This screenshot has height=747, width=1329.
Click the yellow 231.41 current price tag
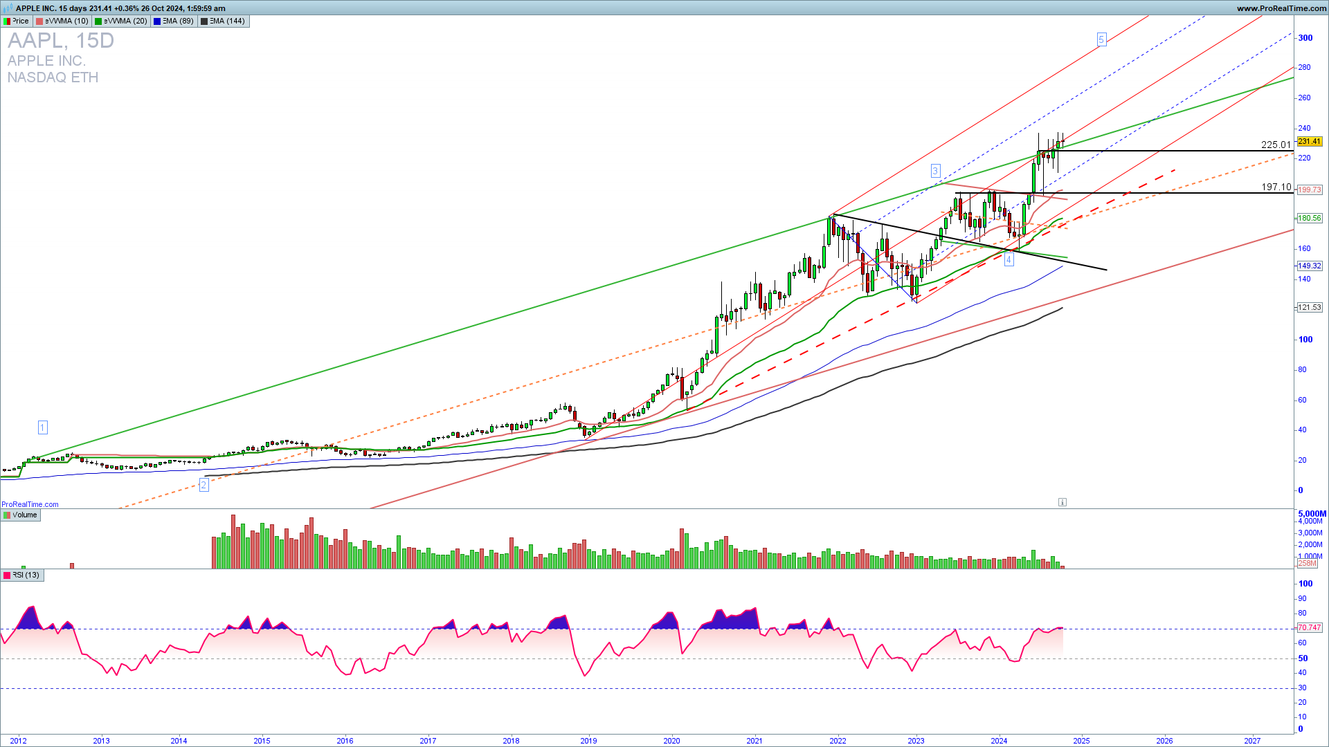(1309, 141)
